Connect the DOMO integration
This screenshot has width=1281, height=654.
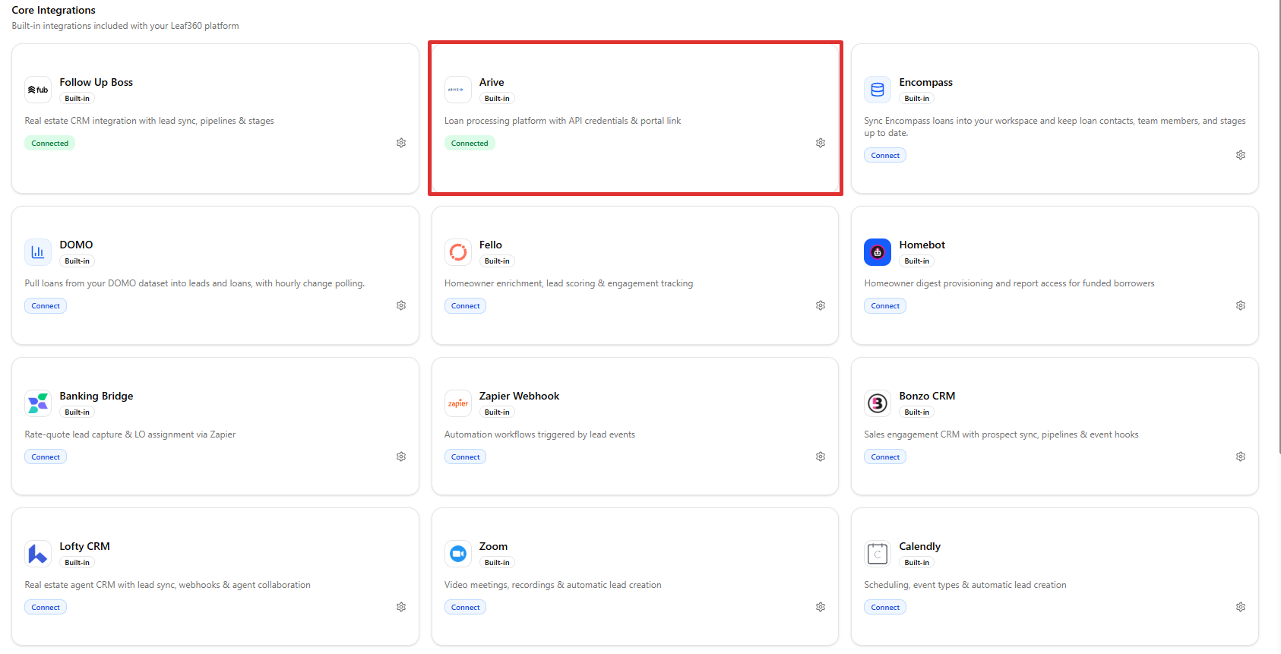click(46, 305)
